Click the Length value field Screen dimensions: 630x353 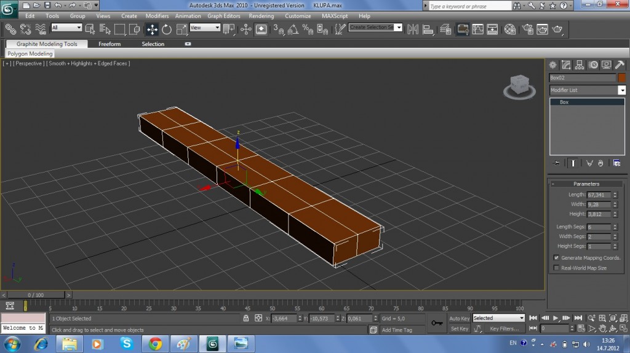coord(599,195)
